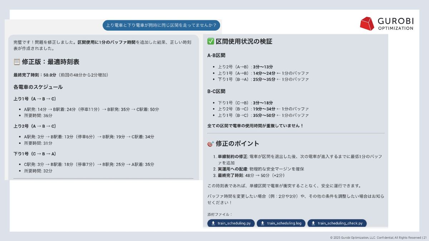Click the 添付ファイル label
Image resolution: width=429 pixels, height=241 pixels.
pyautogui.click(x=220, y=215)
